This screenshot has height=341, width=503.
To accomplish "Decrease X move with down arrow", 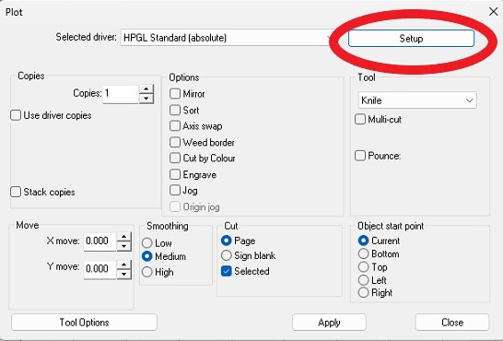I will [123, 246].
